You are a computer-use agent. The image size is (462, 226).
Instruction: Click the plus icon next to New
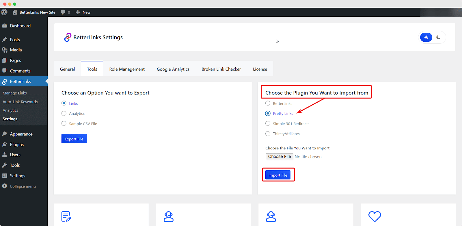tap(78, 12)
